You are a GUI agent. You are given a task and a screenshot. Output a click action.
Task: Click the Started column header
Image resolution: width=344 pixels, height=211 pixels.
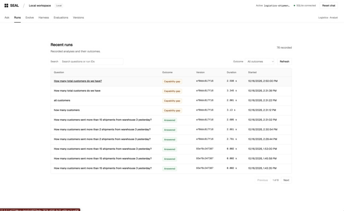pyautogui.click(x=252, y=72)
